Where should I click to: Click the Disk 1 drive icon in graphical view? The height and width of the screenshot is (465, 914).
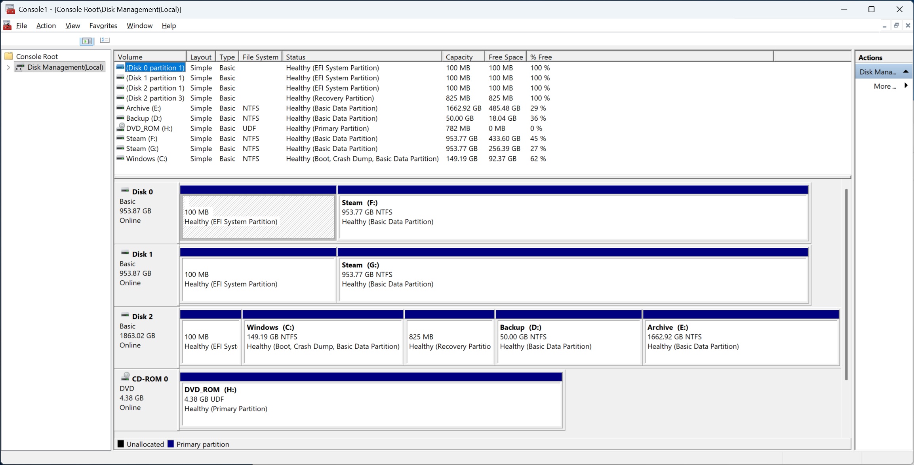tap(125, 253)
